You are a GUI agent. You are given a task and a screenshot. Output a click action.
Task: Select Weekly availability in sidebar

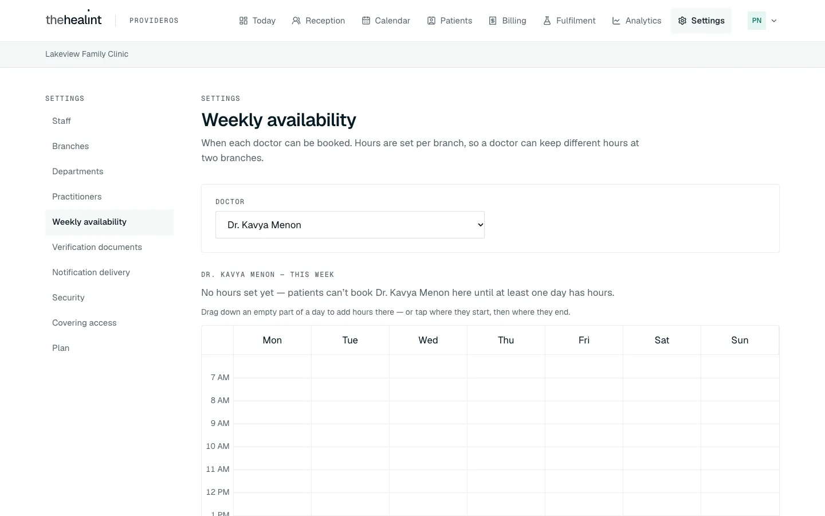point(109,222)
